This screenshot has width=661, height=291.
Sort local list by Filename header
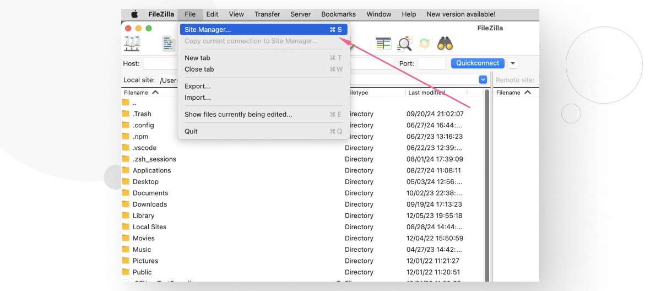point(142,93)
